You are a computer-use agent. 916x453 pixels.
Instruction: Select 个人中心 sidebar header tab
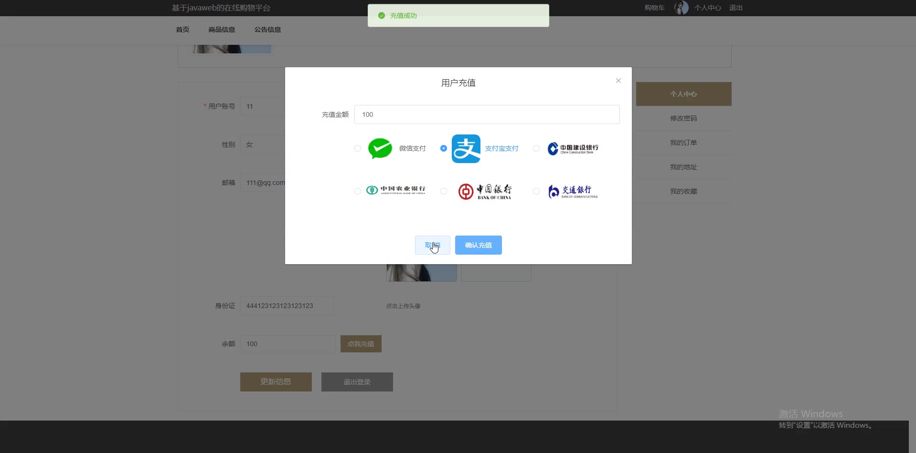tap(684, 94)
